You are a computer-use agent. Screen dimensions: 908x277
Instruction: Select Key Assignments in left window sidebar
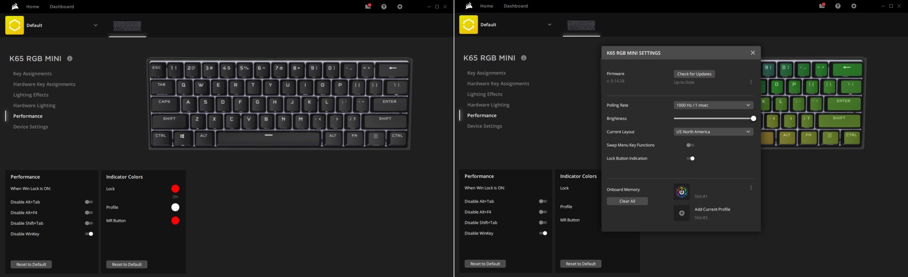click(x=32, y=73)
